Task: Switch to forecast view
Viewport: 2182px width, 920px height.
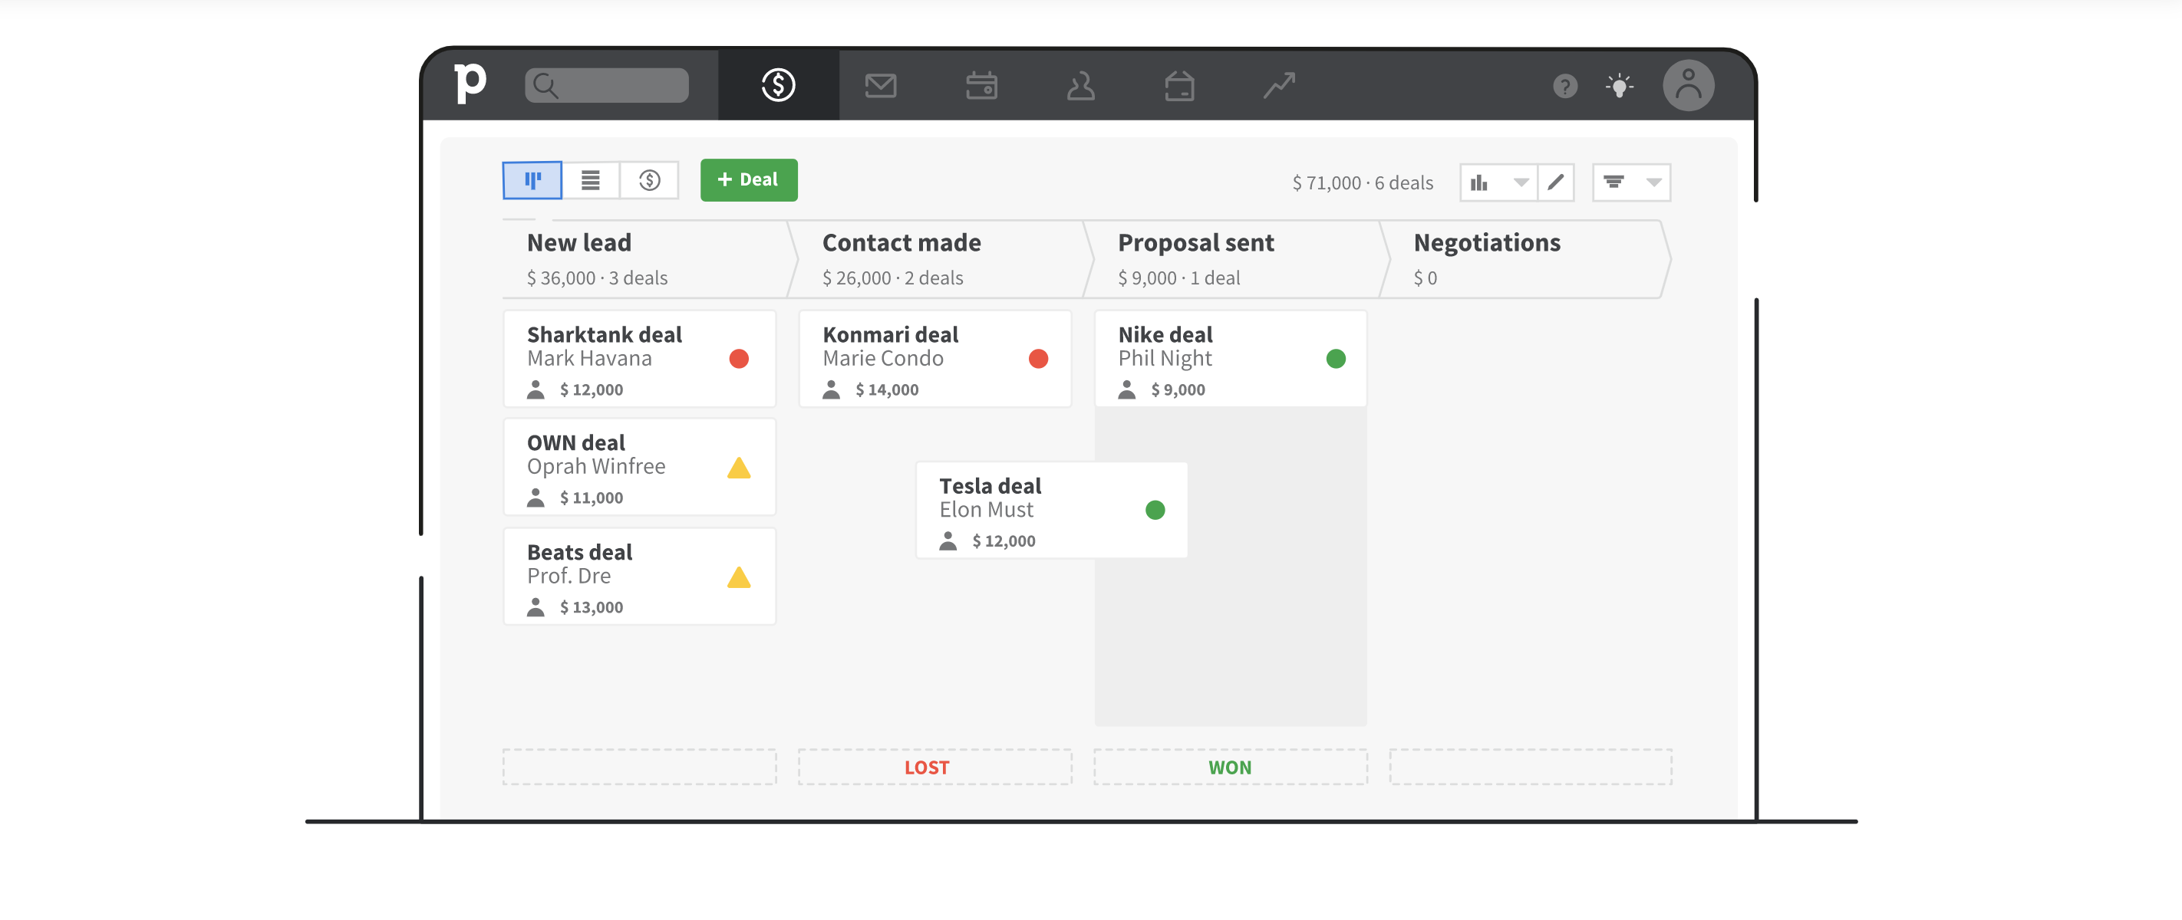Action: tap(650, 180)
